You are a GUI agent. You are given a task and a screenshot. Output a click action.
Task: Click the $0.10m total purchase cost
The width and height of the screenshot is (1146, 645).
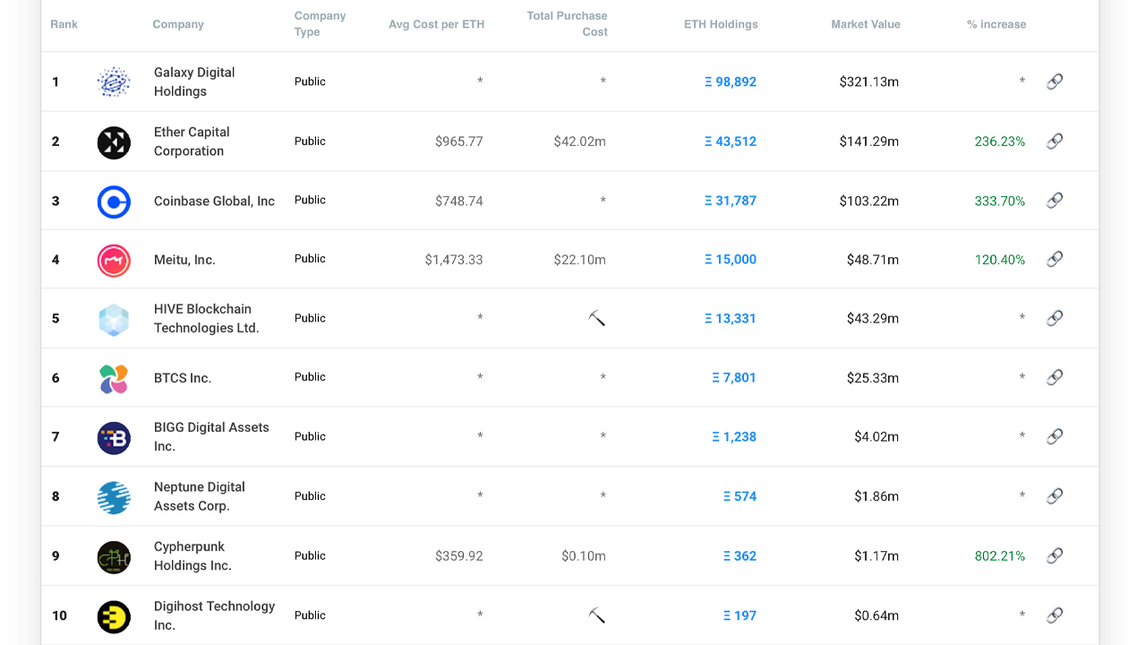coord(584,556)
